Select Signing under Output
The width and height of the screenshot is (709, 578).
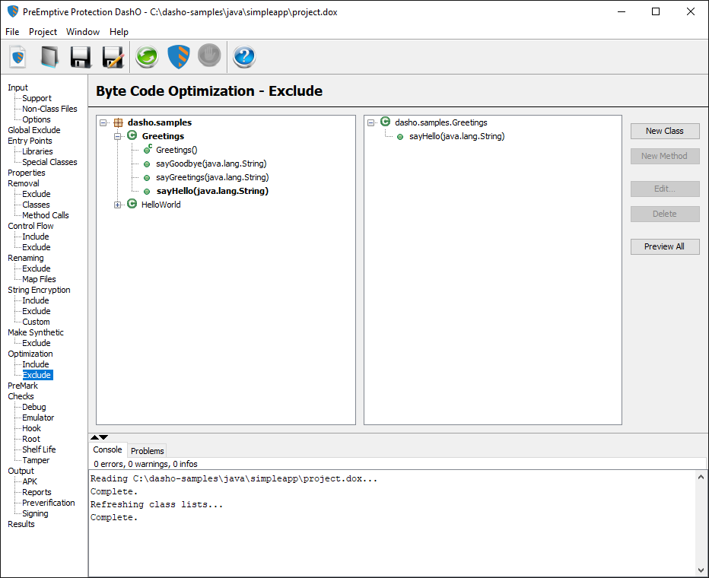[35, 514]
